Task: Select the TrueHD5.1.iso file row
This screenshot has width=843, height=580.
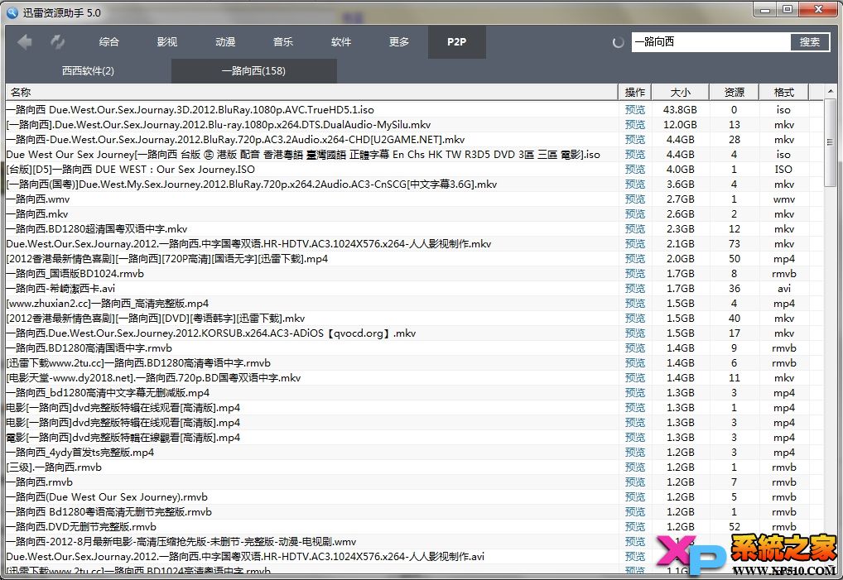Action: pos(414,109)
